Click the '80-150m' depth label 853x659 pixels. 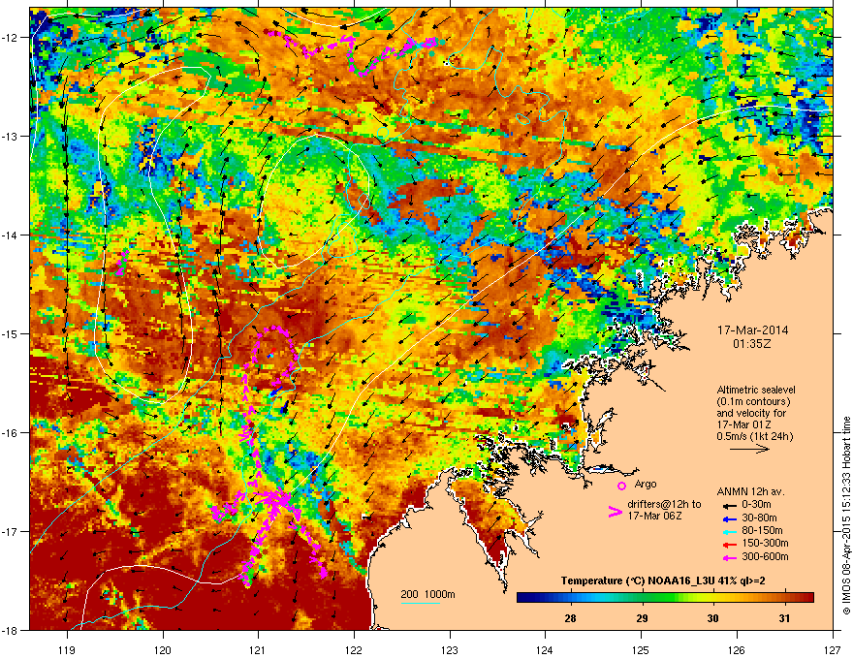point(762,531)
